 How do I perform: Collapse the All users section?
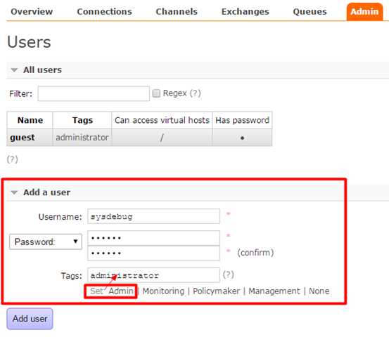pyautogui.click(x=42, y=70)
